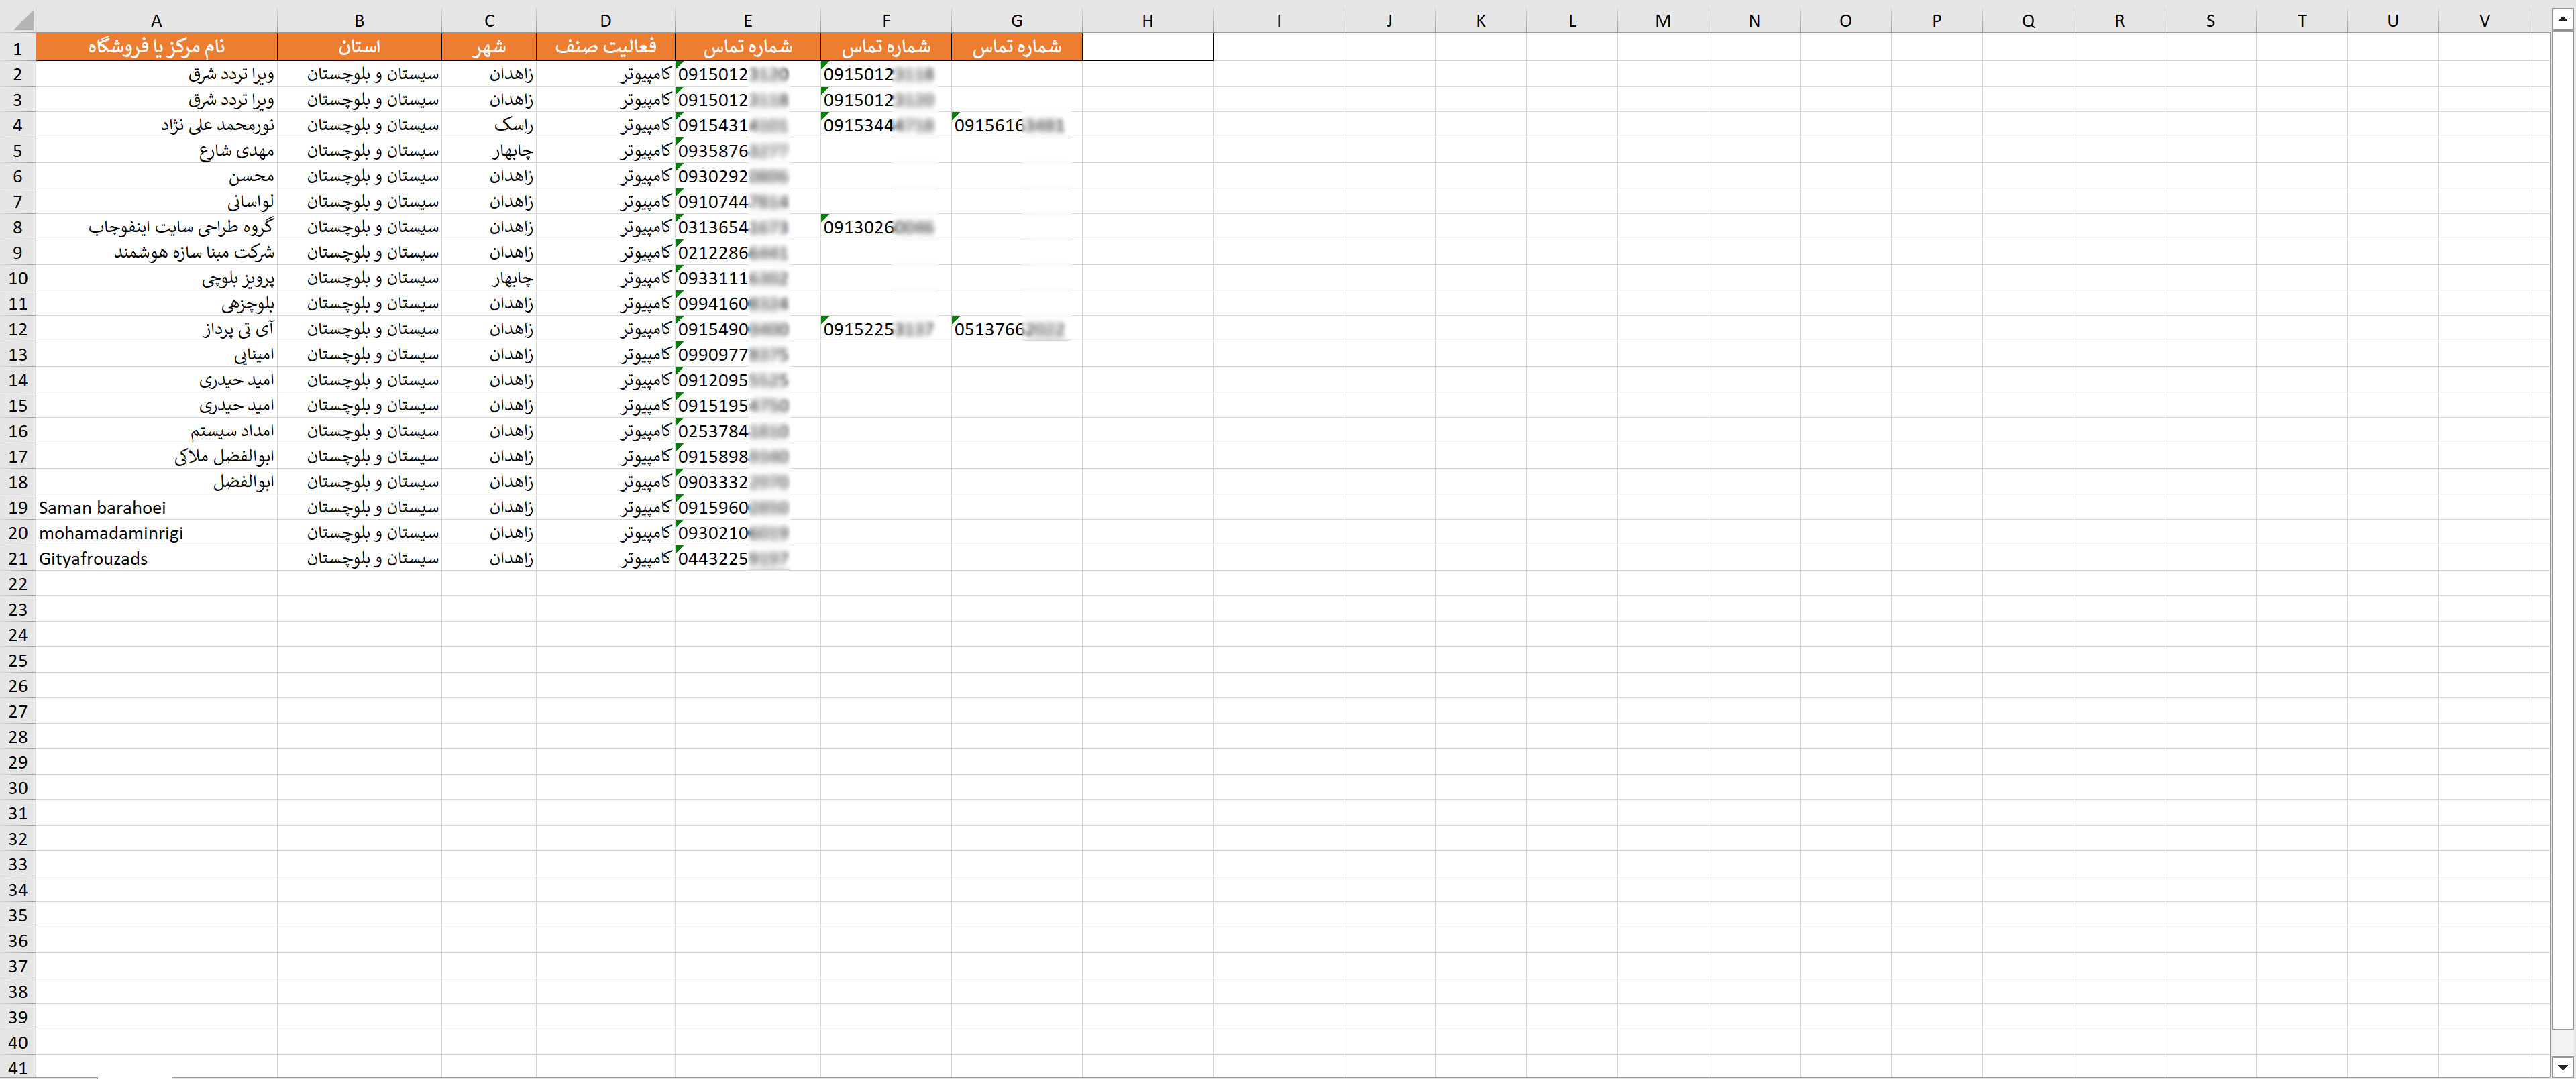Screen dimensions: 2576x1079
Task: Click city cell 'چابهار' in row 10
Action: [489, 278]
